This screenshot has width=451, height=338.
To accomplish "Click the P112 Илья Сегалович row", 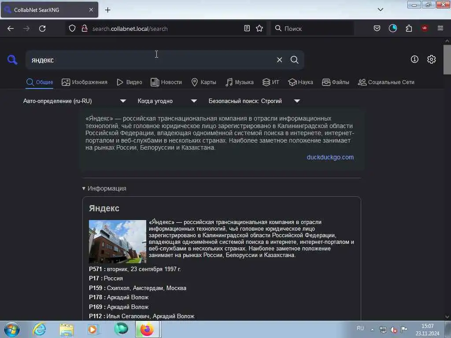I will [142, 316].
